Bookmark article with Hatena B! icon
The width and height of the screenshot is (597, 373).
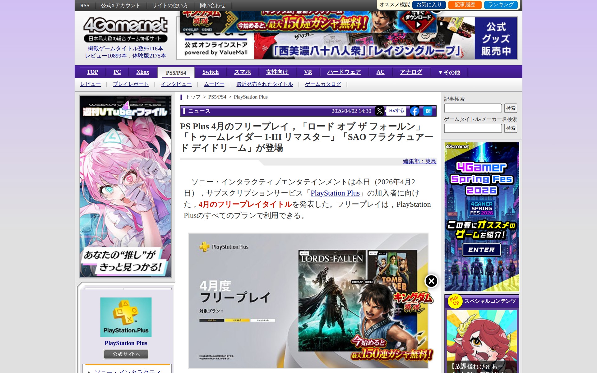click(x=428, y=111)
